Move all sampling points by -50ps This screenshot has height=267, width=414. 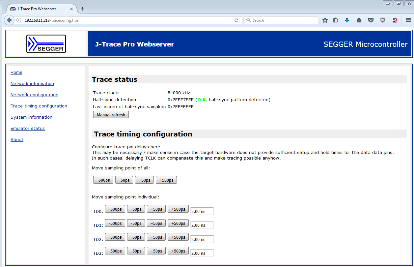tap(124, 180)
